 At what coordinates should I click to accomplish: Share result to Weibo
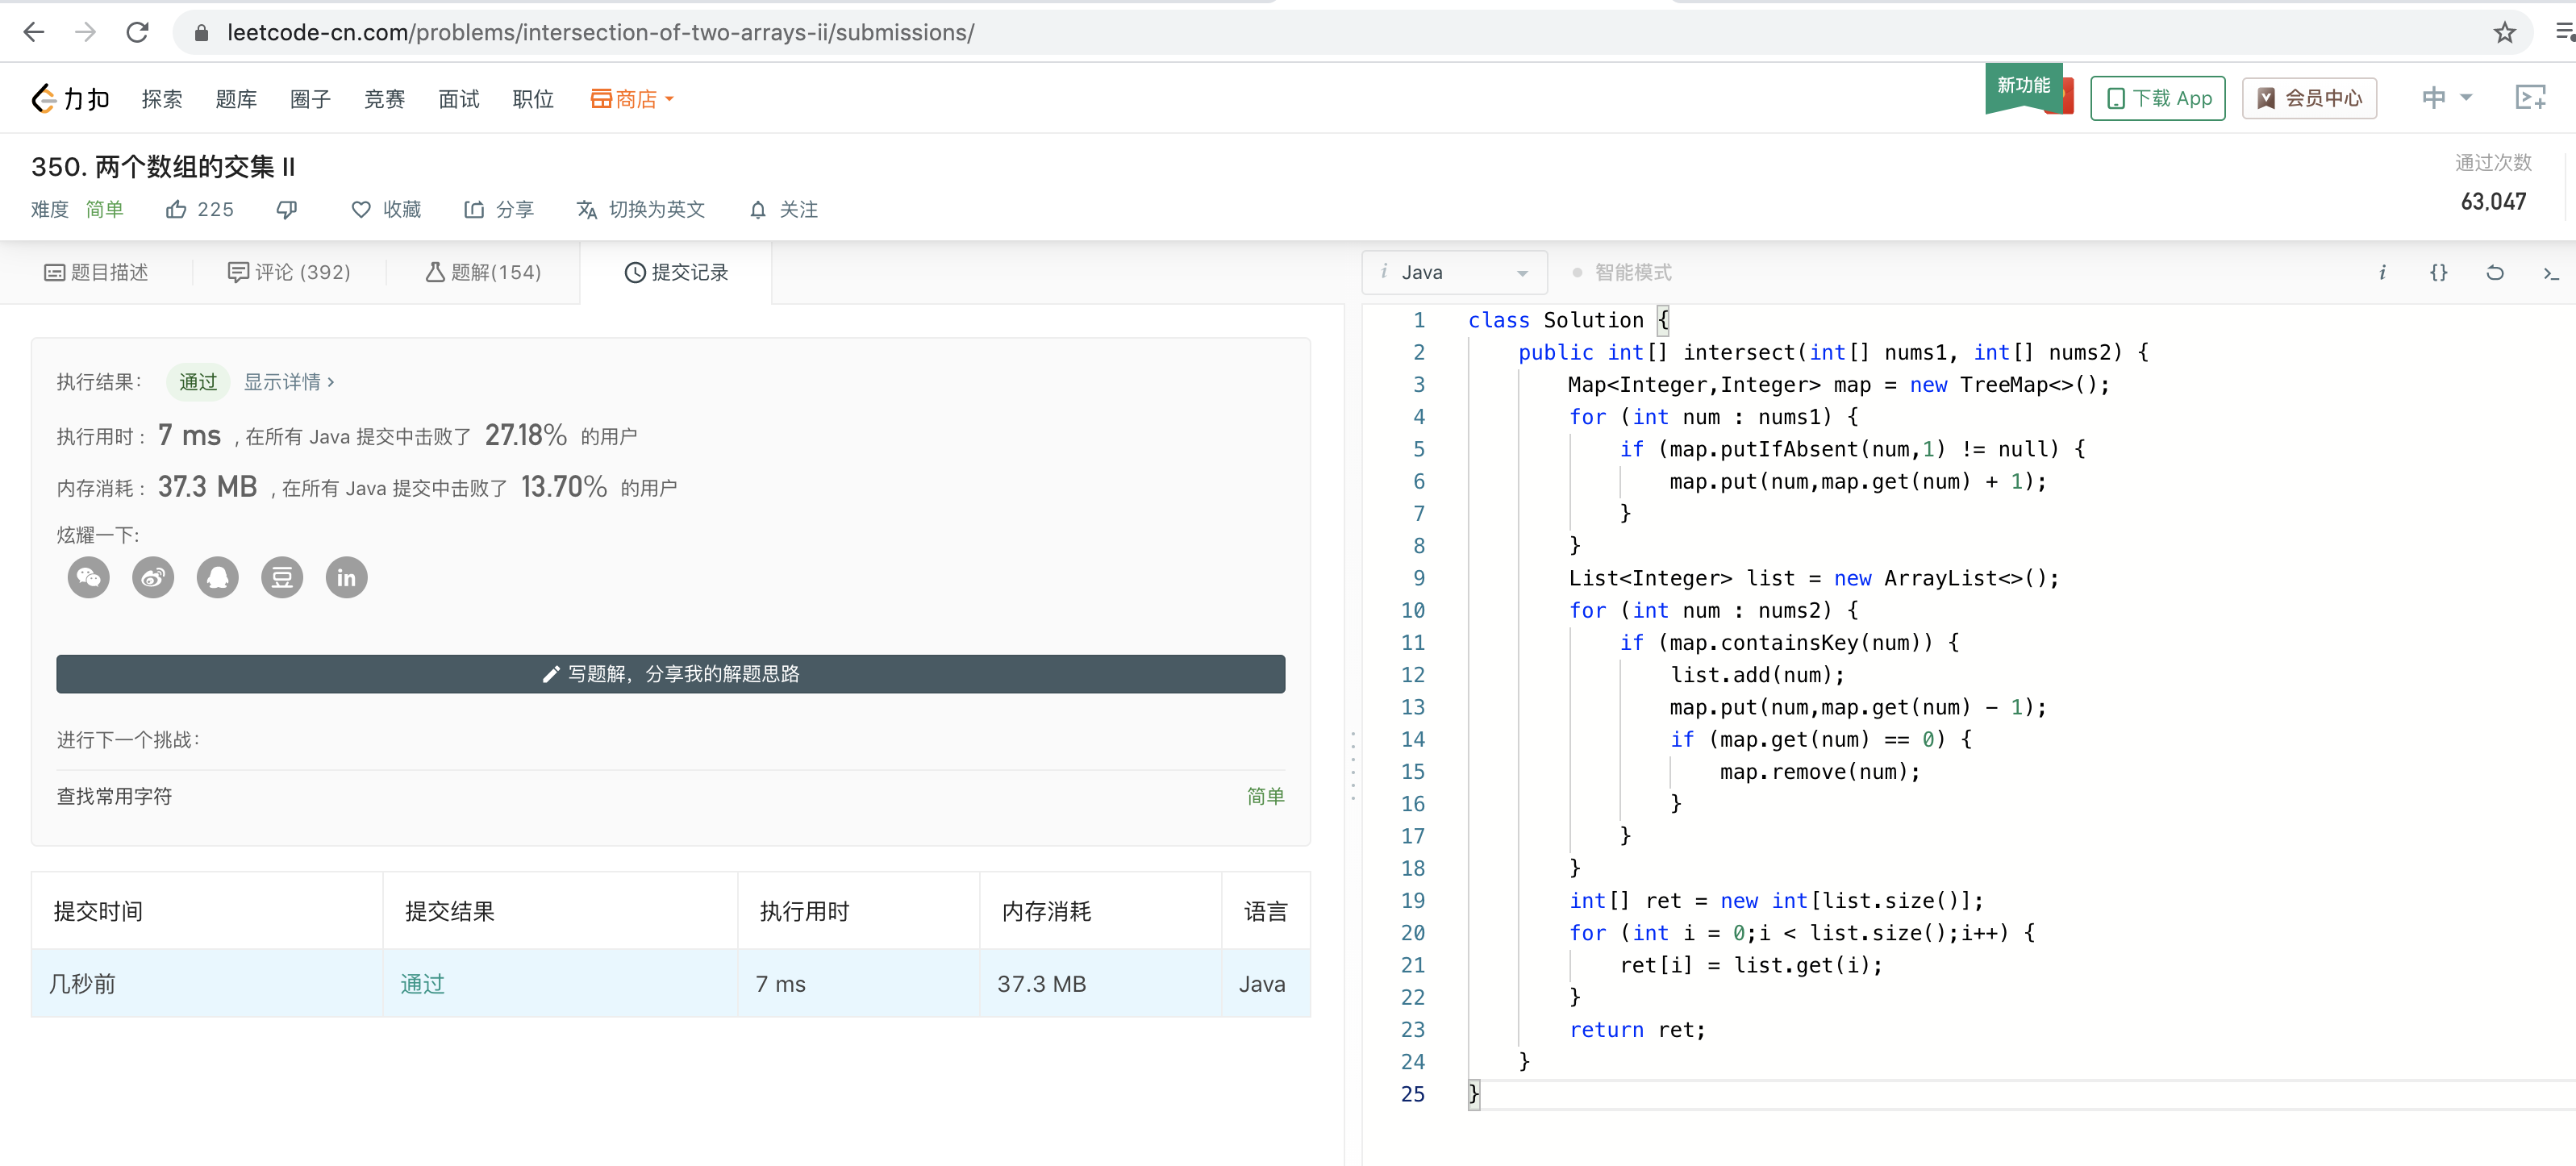pos(153,577)
